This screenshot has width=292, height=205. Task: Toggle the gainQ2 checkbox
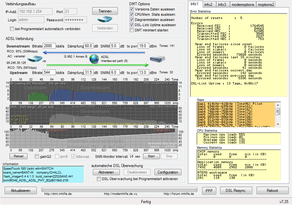tap(37, 156)
